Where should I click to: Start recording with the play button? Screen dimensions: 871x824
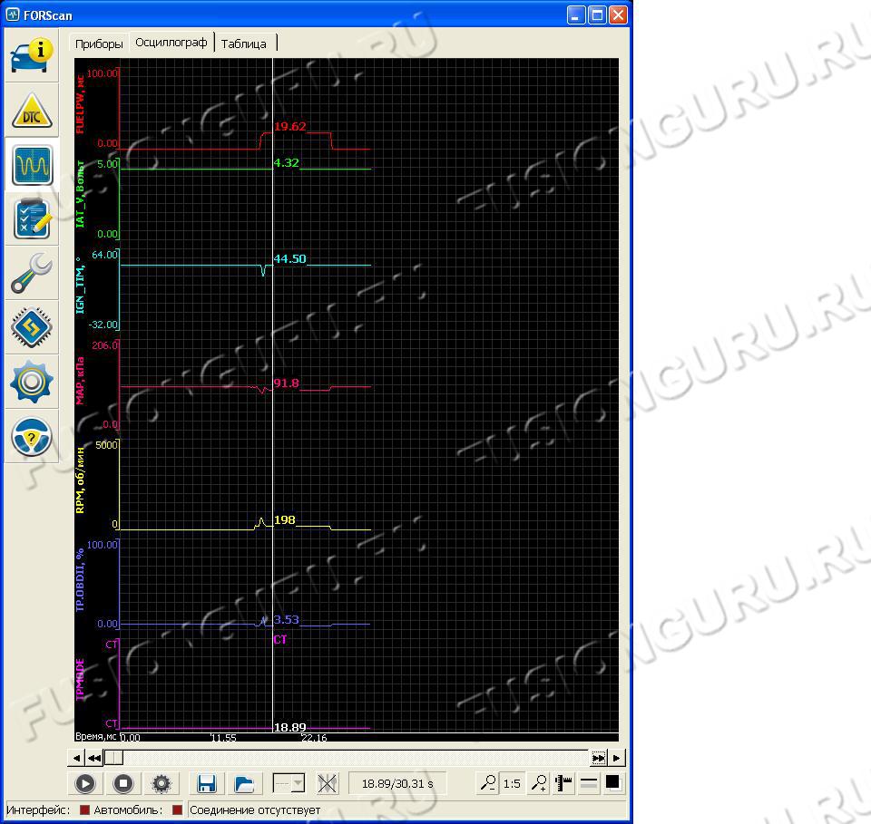85,783
